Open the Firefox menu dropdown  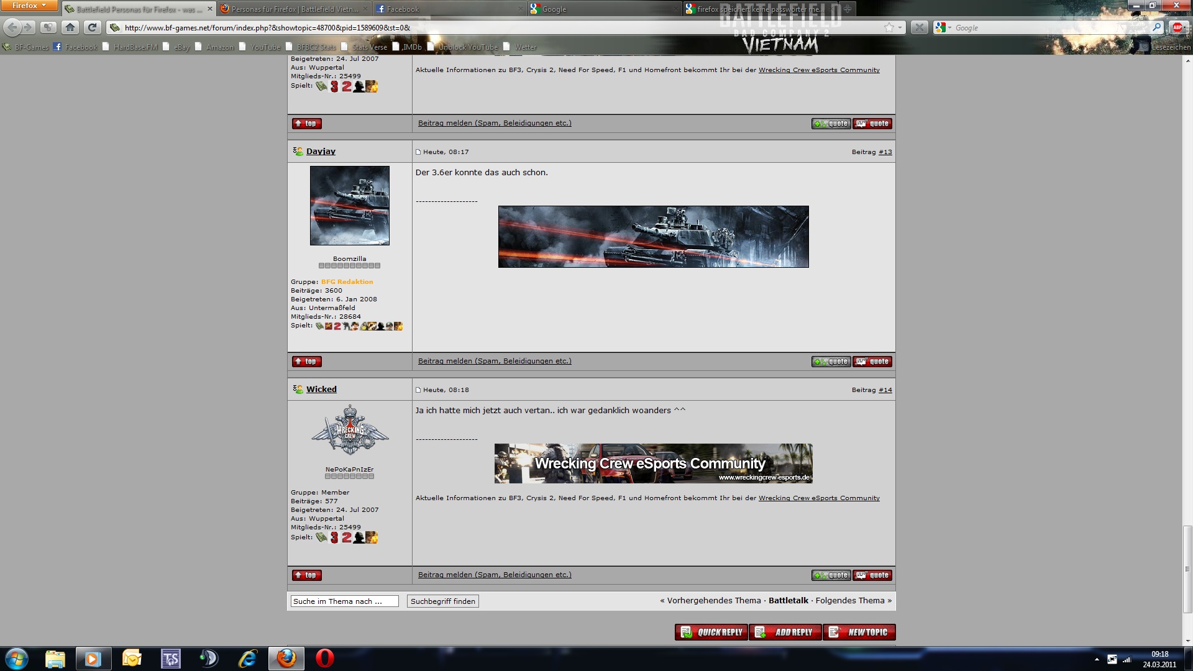(x=29, y=6)
